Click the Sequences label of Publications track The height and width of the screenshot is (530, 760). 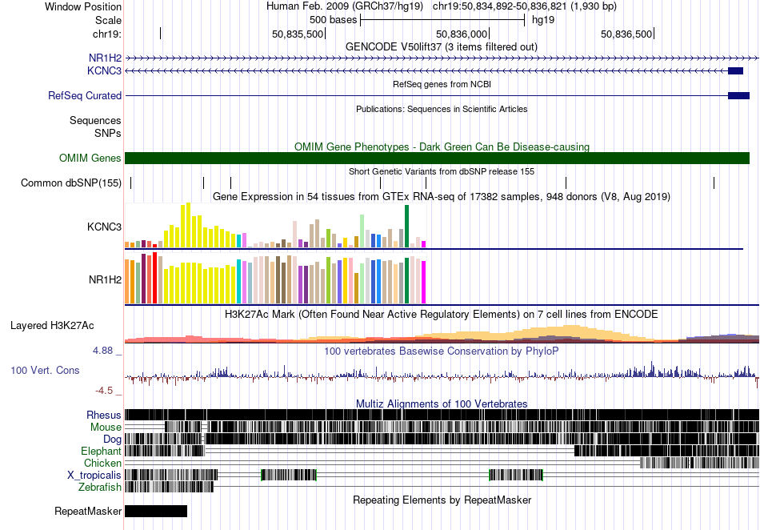click(95, 120)
